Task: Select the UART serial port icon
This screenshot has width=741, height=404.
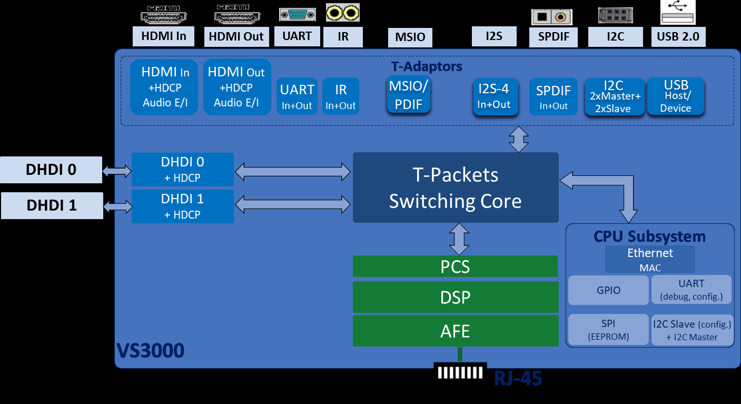Action: 298,15
